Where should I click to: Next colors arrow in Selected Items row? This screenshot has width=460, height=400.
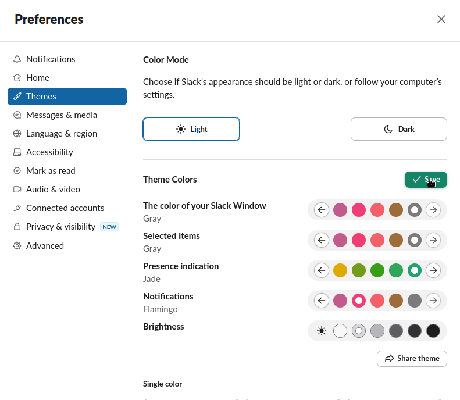(x=433, y=240)
